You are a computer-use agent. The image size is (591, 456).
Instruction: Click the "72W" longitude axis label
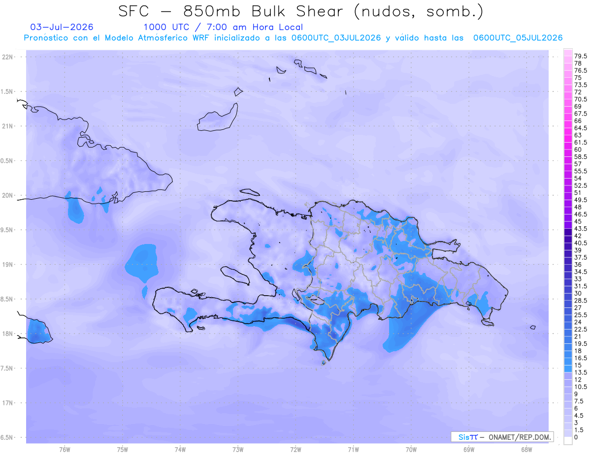pos(296,450)
